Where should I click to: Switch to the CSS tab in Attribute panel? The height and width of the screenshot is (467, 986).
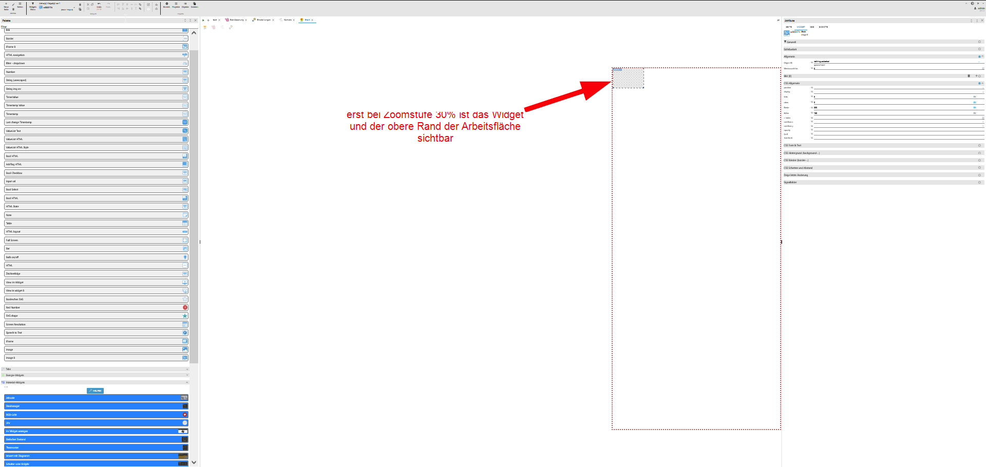point(812,27)
